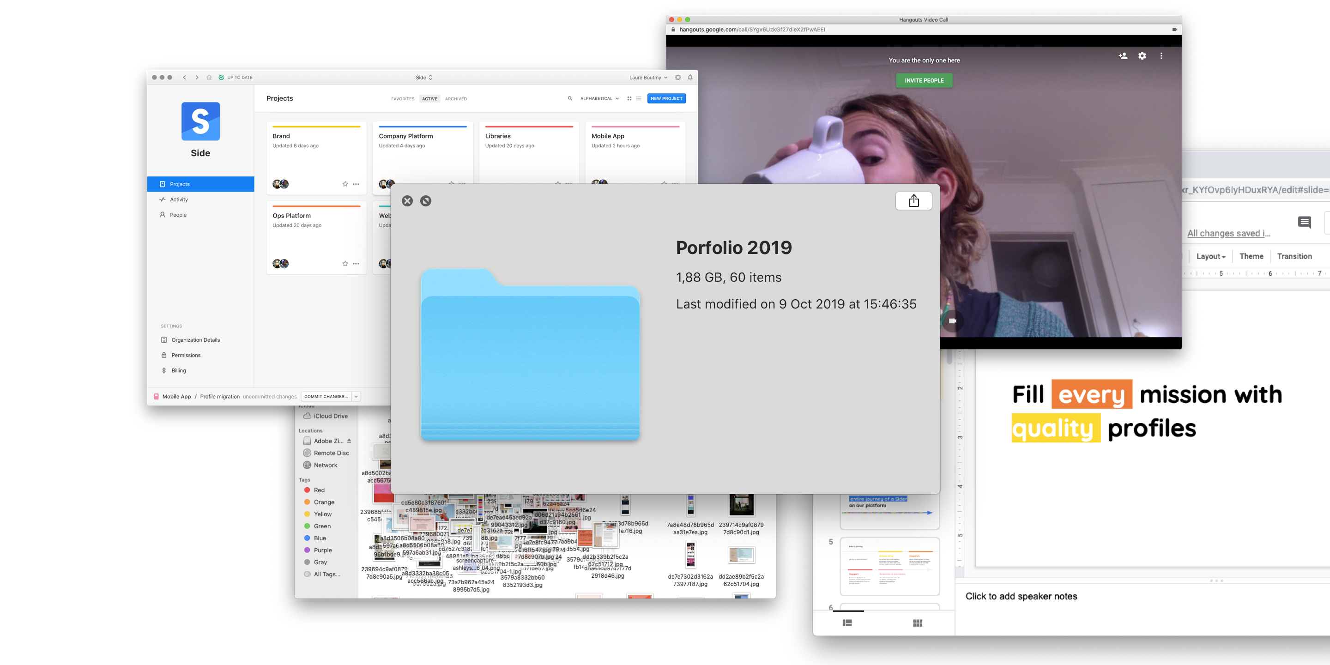The image size is (1330, 665).
Task: Open the Mobile App project card
Action: coord(635,153)
